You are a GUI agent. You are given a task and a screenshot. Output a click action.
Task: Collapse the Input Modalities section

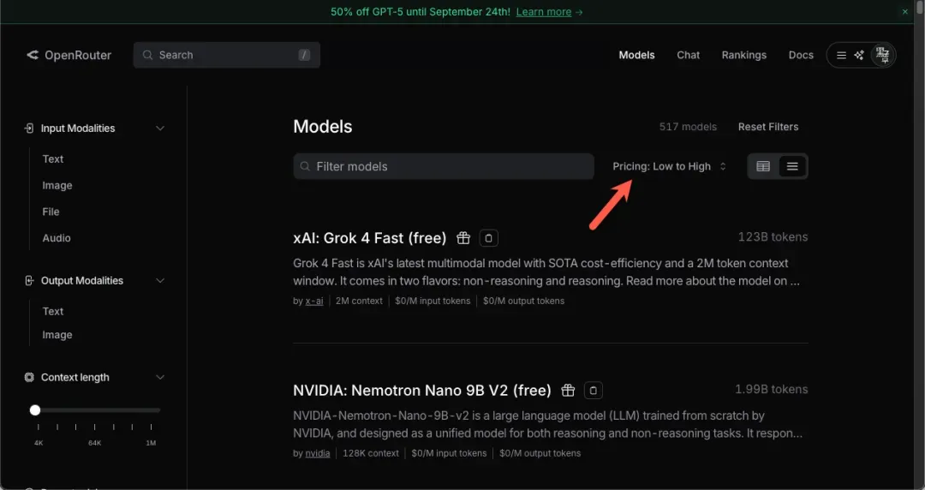pos(160,128)
